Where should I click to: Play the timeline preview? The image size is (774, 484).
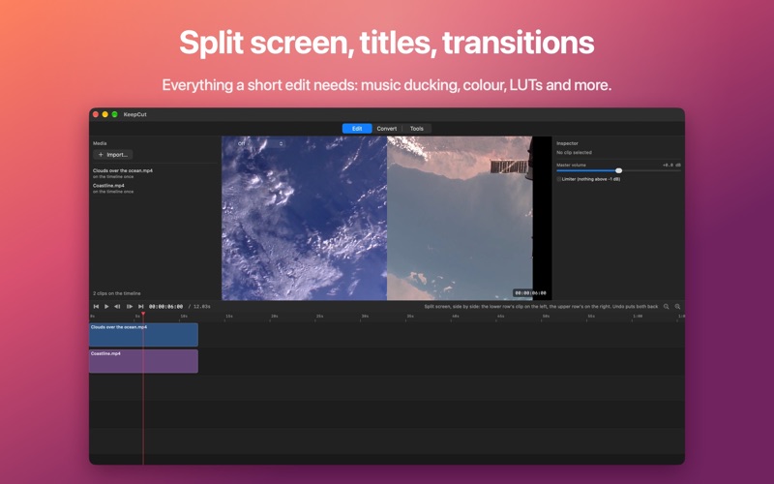point(106,306)
